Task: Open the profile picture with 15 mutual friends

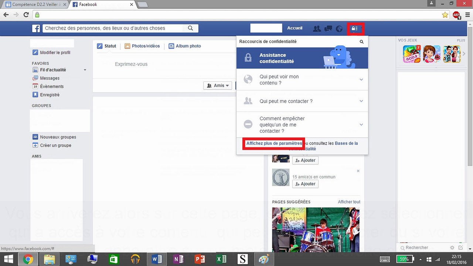Action: pos(281,177)
